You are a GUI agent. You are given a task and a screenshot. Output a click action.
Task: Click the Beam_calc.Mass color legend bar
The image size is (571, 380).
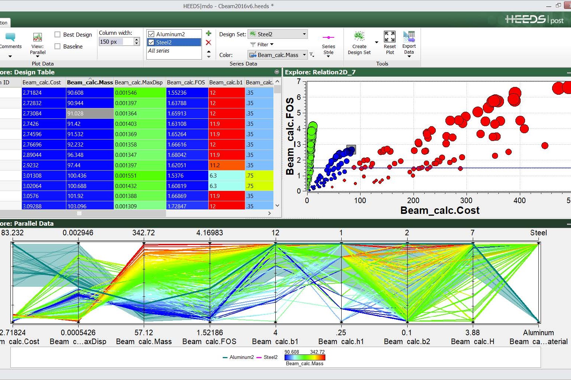click(x=305, y=357)
